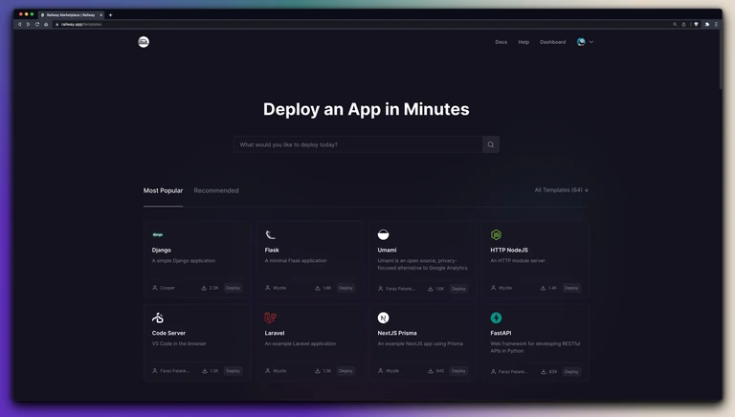Click the Flask logo icon
Screen dimensions: 735x417
tap(271, 234)
